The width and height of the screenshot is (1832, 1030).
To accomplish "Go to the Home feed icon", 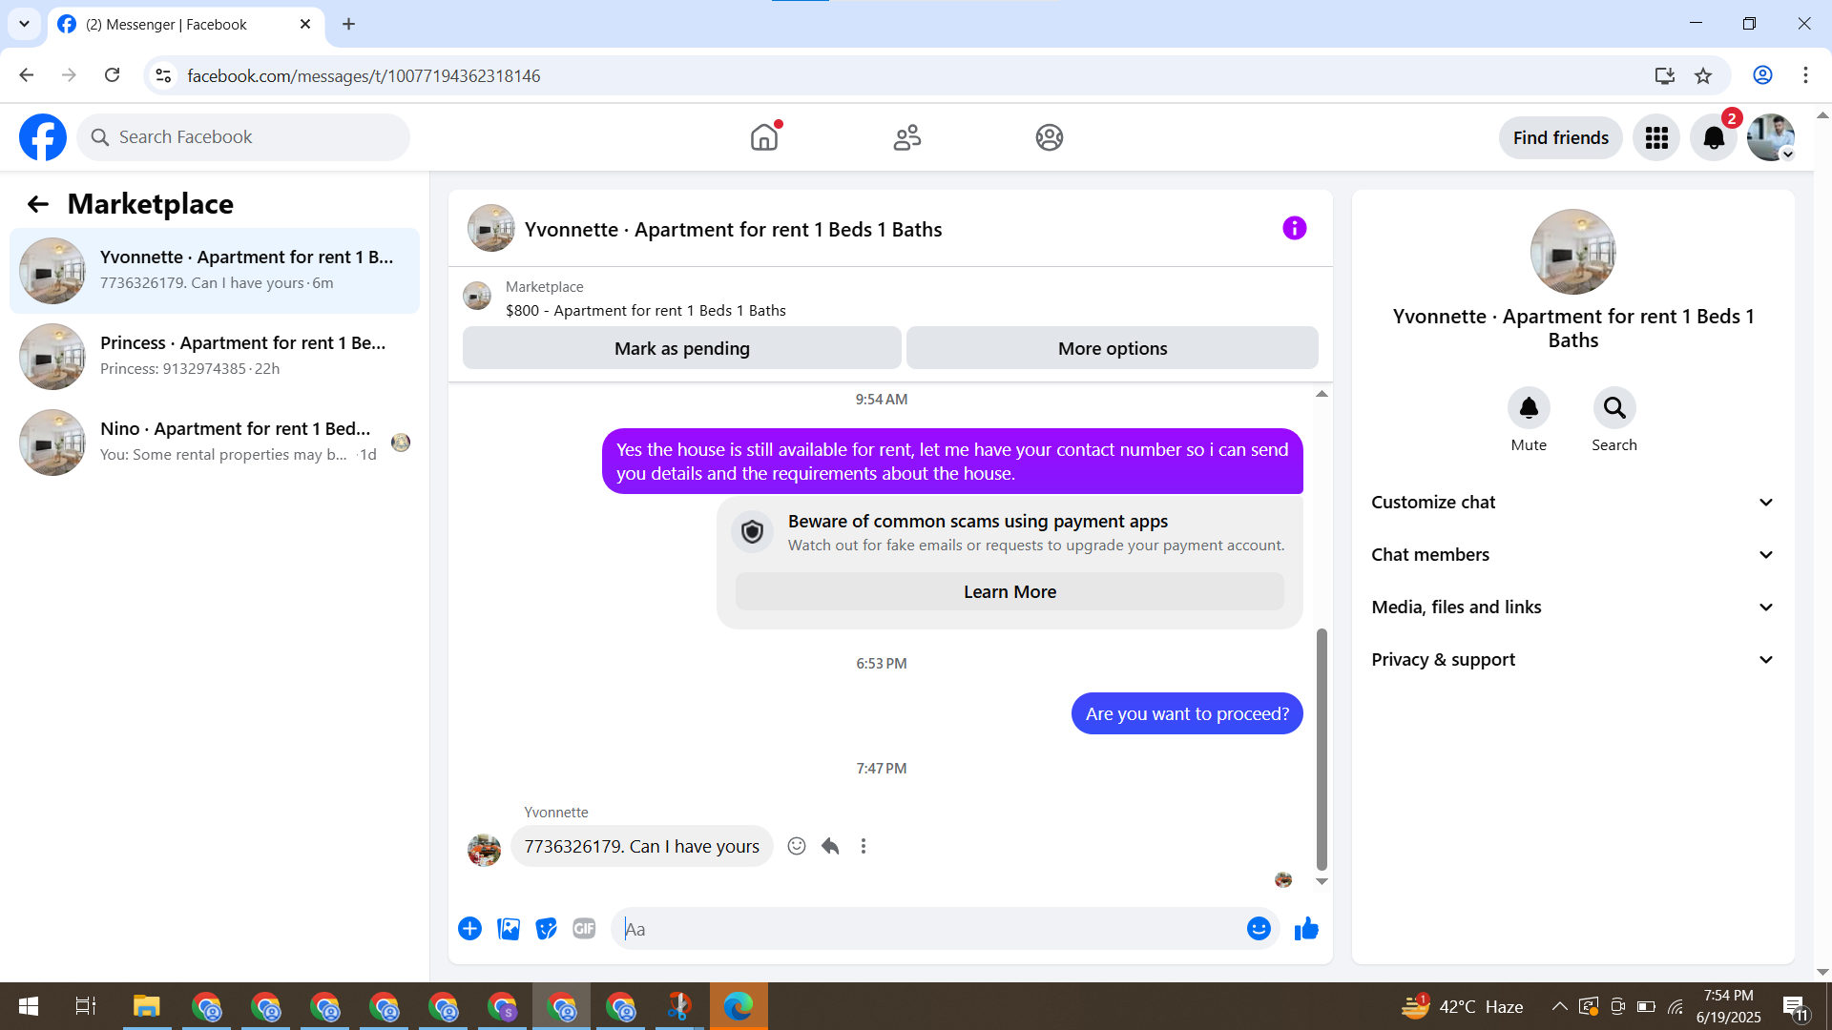I will tap(764, 137).
